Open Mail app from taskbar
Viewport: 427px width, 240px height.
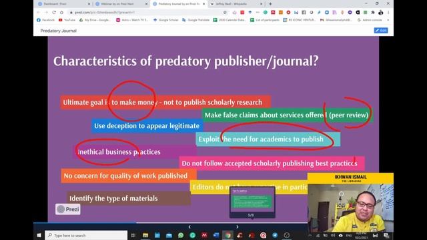[169, 235]
